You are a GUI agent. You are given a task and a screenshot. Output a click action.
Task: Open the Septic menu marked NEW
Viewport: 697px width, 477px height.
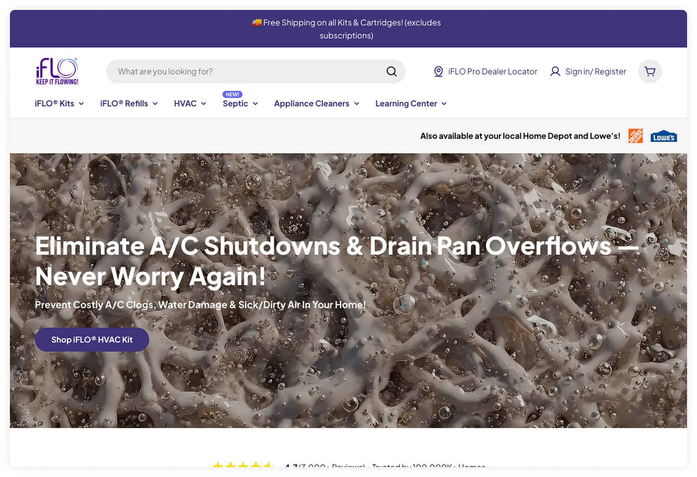[x=239, y=103]
